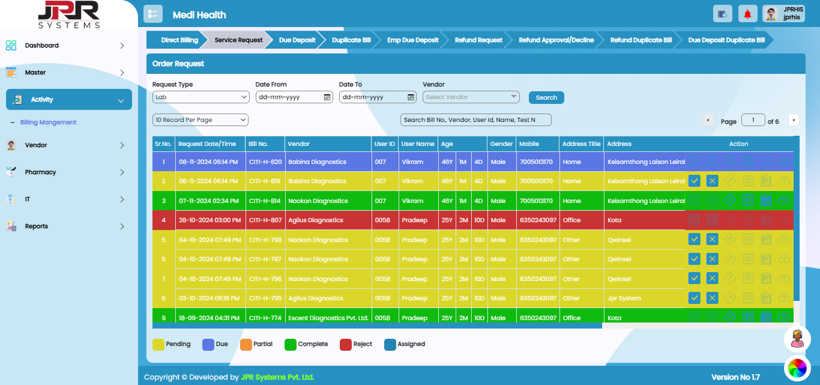
Task: Open the server history icon in header
Action: 722,14
